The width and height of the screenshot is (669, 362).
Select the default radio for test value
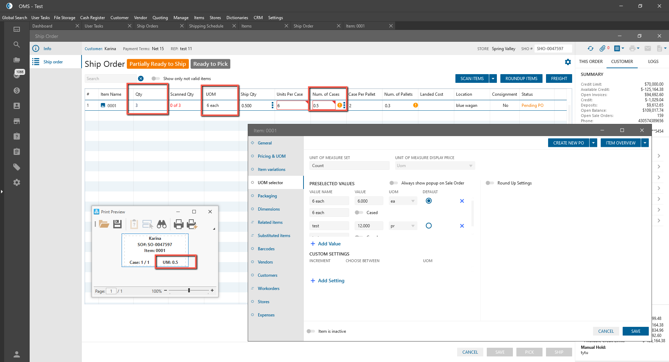coord(429,226)
